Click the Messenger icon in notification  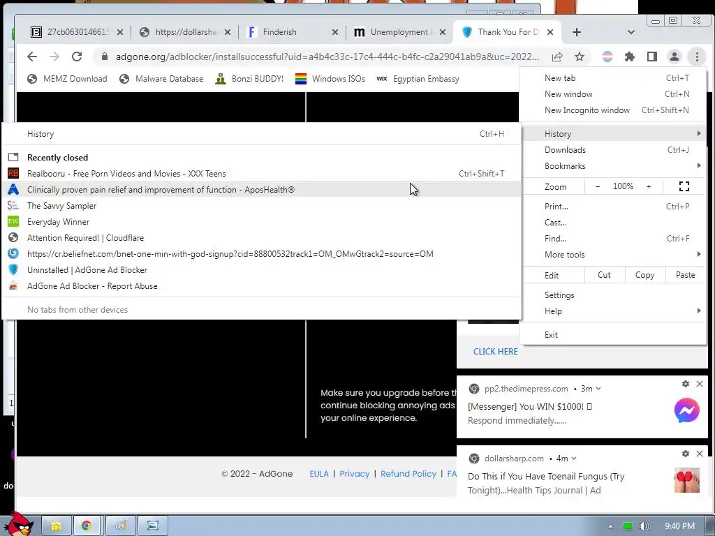687,410
